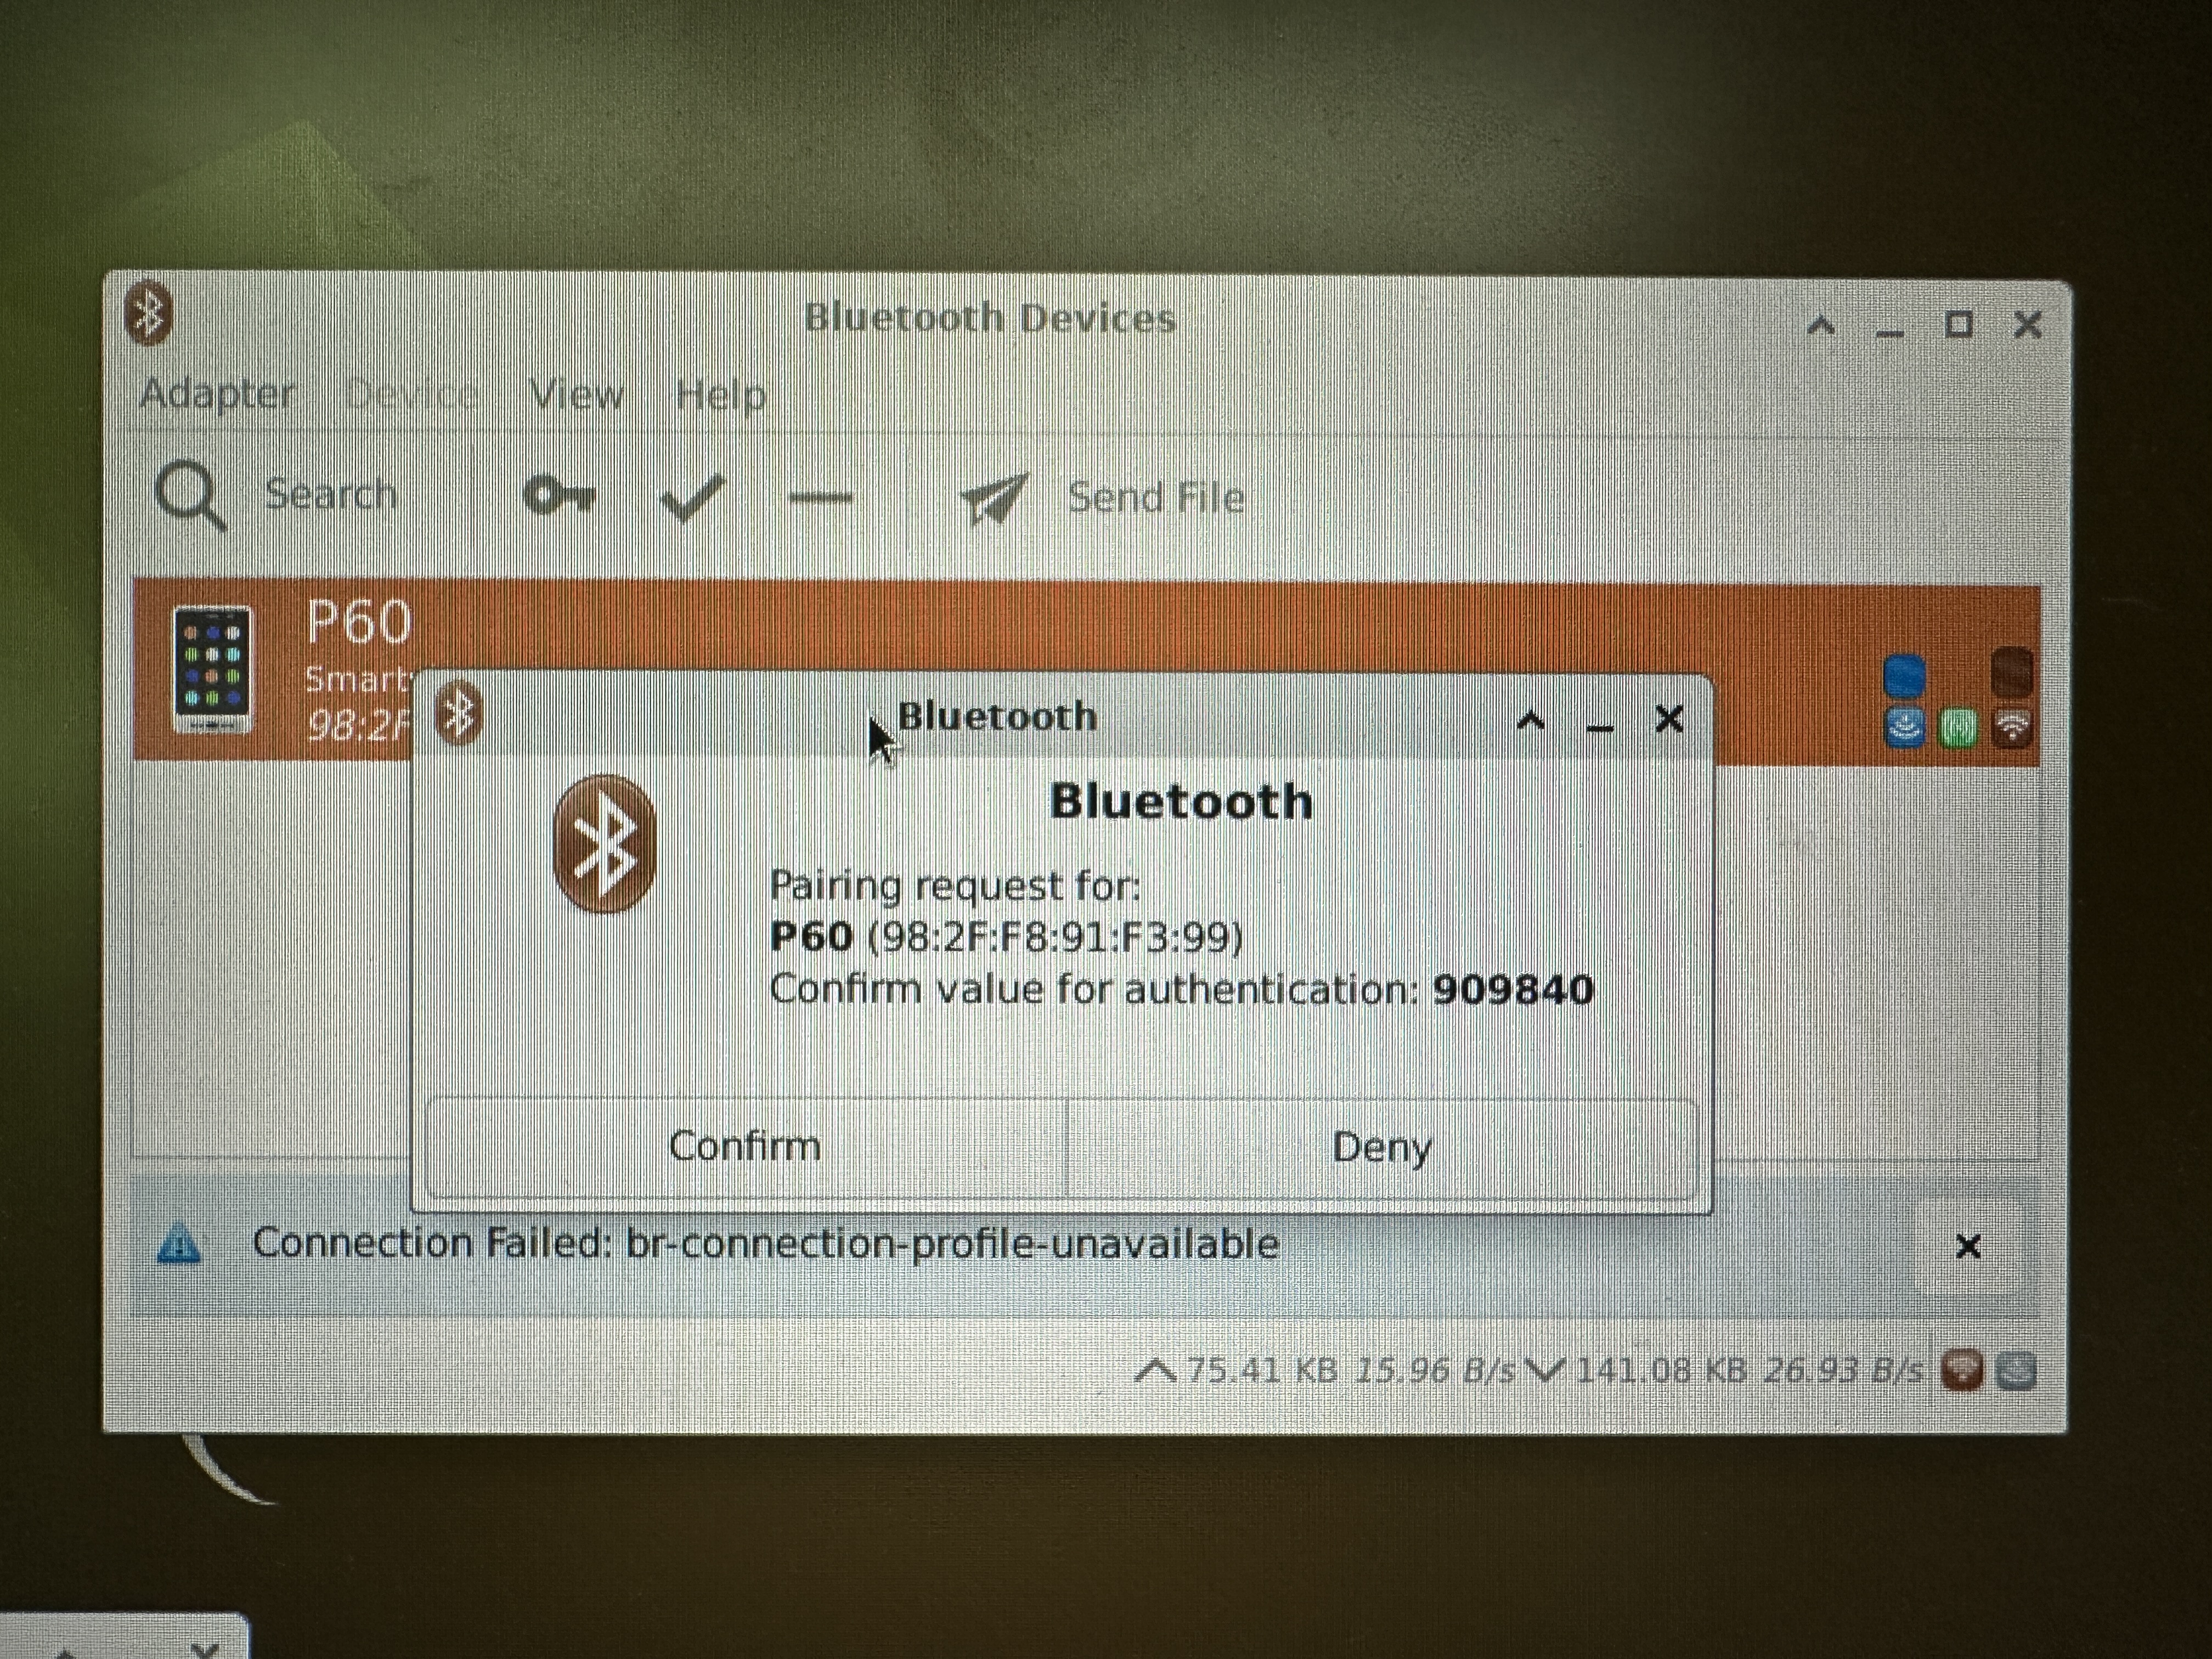Click the Search magnifier icon in toolbar

pos(189,494)
